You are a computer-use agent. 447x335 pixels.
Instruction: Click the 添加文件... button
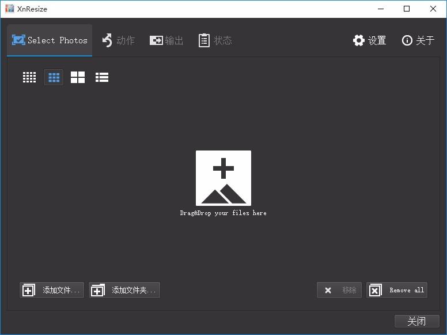(x=52, y=290)
